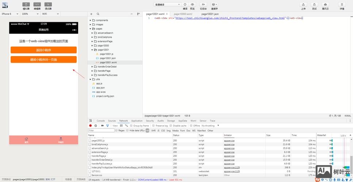Click the 模拟器 simulator toolbar icon

click(x=26, y=4)
